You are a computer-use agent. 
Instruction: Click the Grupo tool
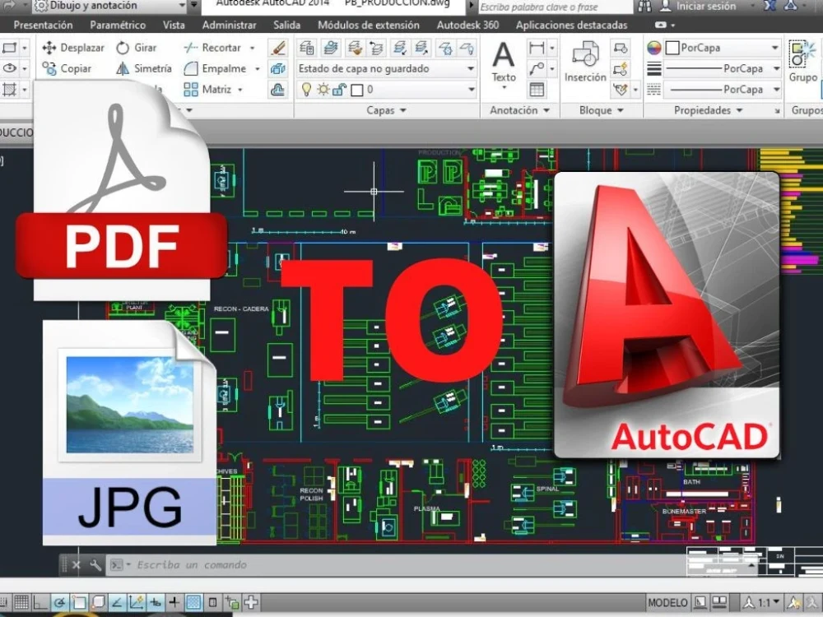tap(803, 62)
